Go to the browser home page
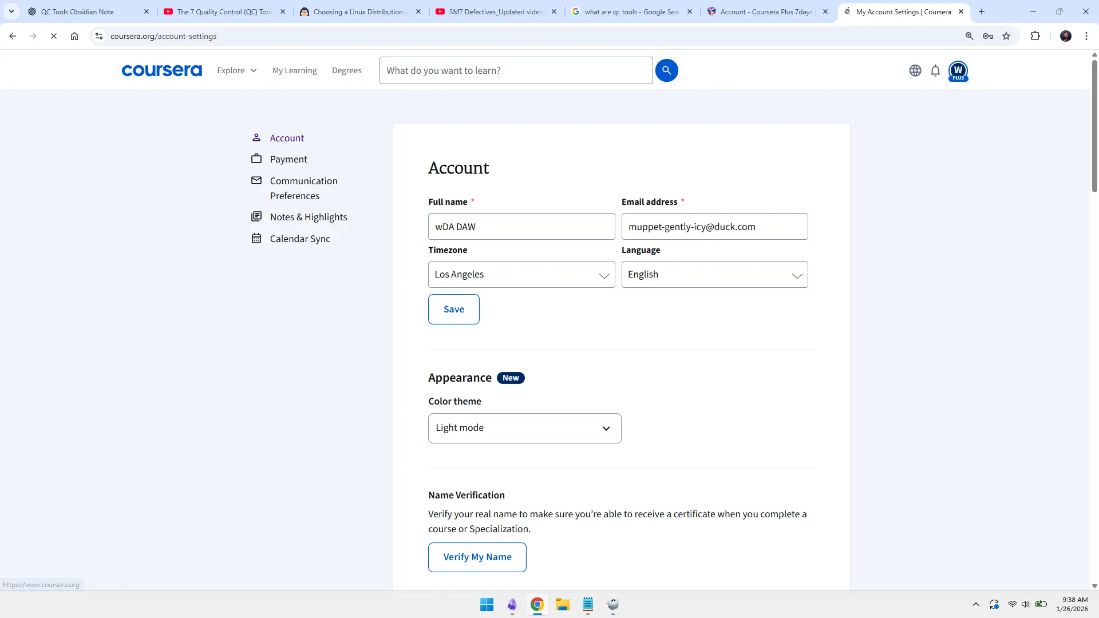The width and height of the screenshot is (1099, 618). (x=74, y=36)
